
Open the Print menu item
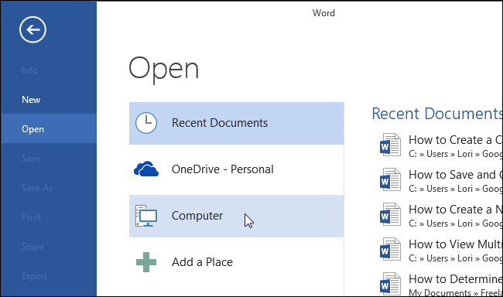pyautogui.click(x=31, y=217)
